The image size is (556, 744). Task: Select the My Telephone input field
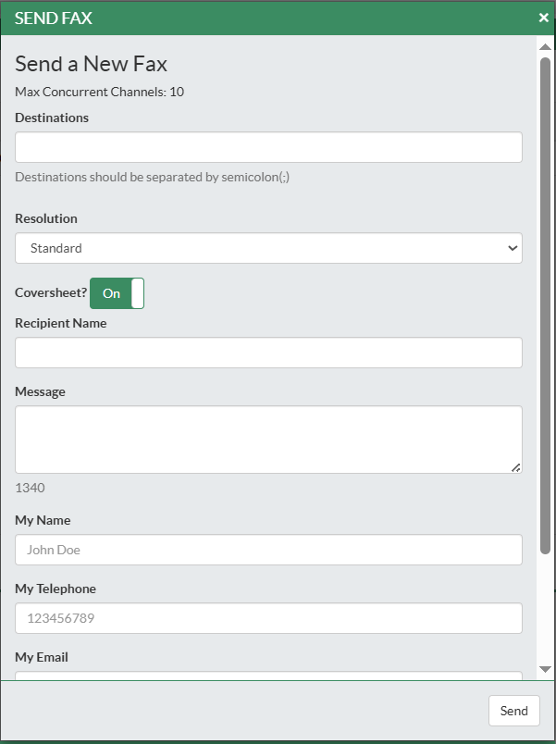268,618
